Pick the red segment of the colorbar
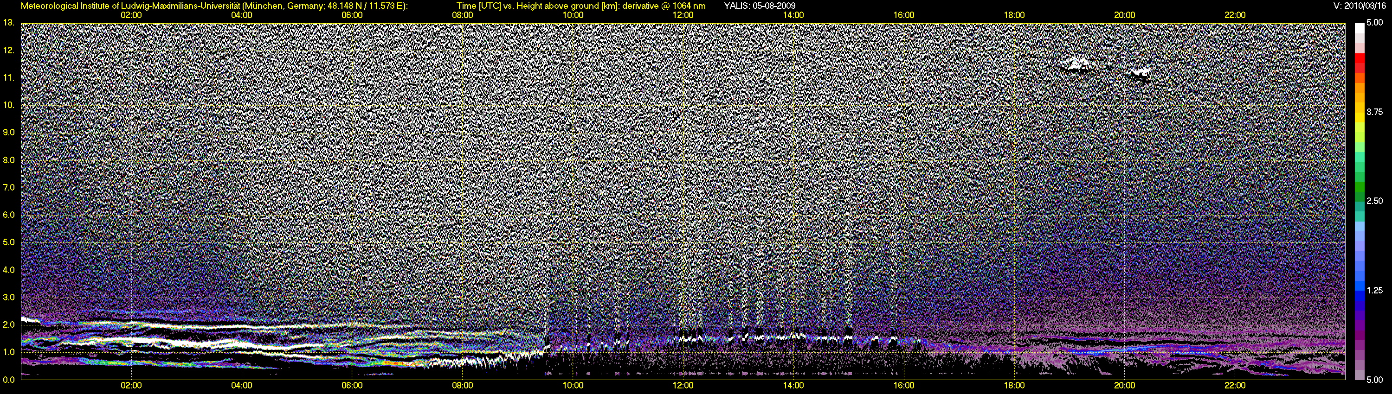Image resolution: width=1392 pixels, height=394 pixels. click(1359, 58)
